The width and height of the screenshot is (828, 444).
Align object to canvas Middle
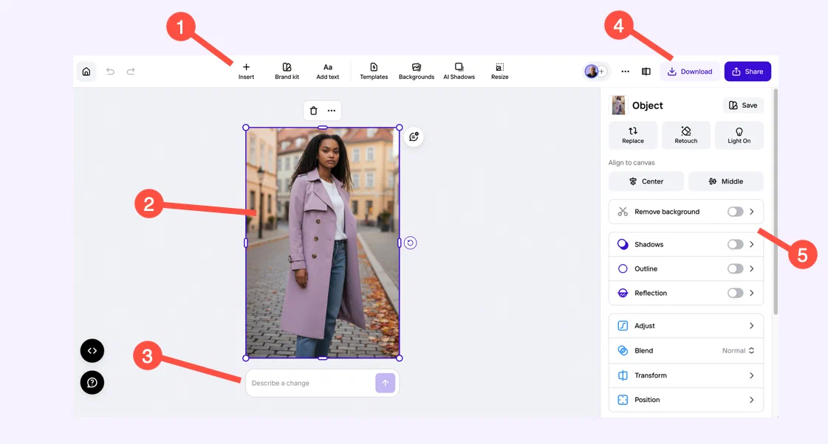tap(725, 181)
